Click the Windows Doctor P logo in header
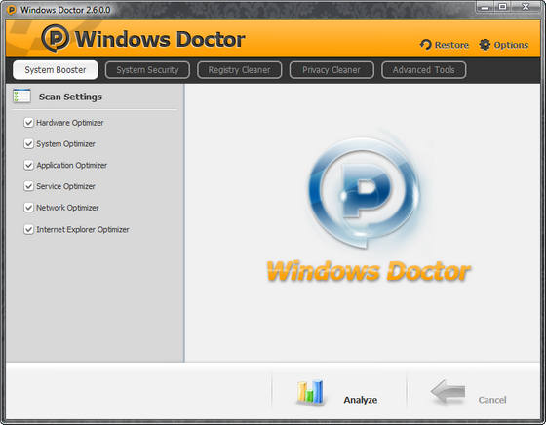 [55, 38]
